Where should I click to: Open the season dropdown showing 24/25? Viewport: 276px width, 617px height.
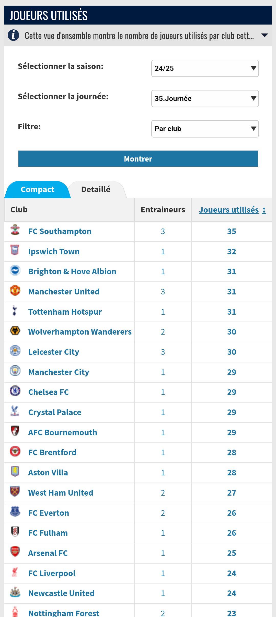pyautogui.click(x=205, y=68)
